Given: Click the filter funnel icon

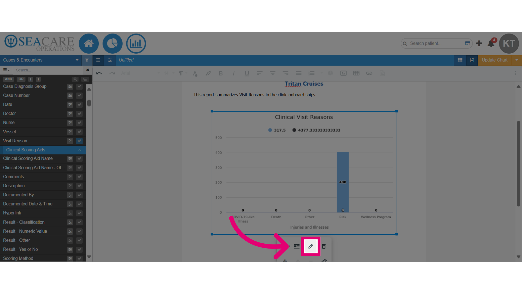Looking at the screenshot, I should tap(87, 60).
